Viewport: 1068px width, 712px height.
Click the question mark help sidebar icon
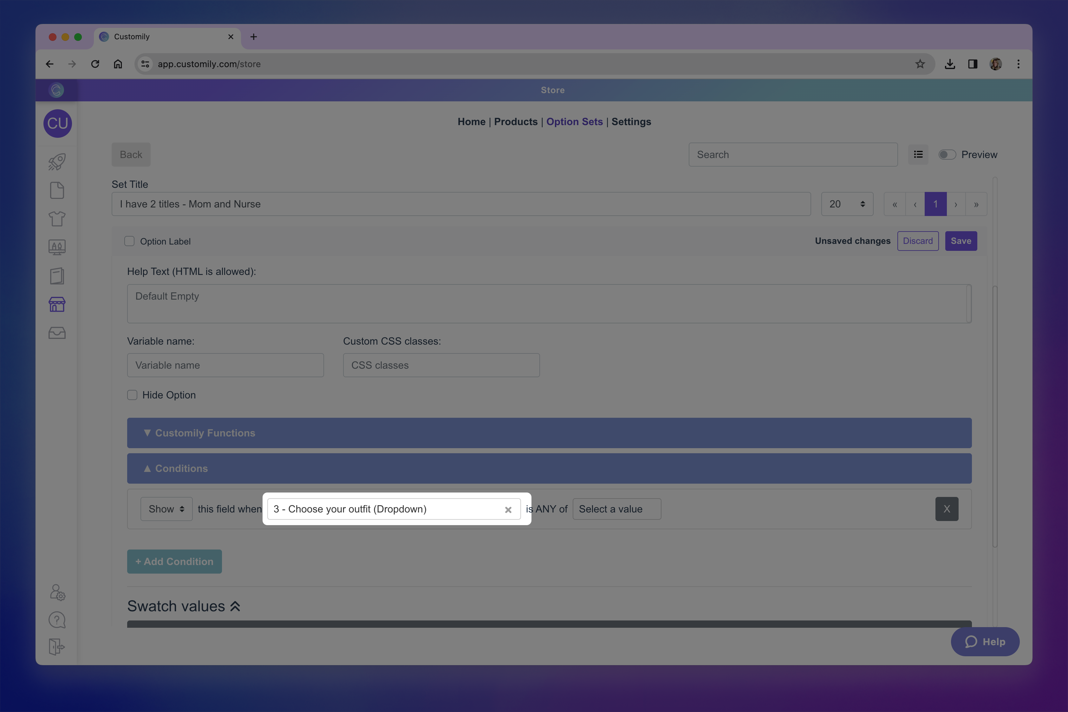[x=57, y=620]
